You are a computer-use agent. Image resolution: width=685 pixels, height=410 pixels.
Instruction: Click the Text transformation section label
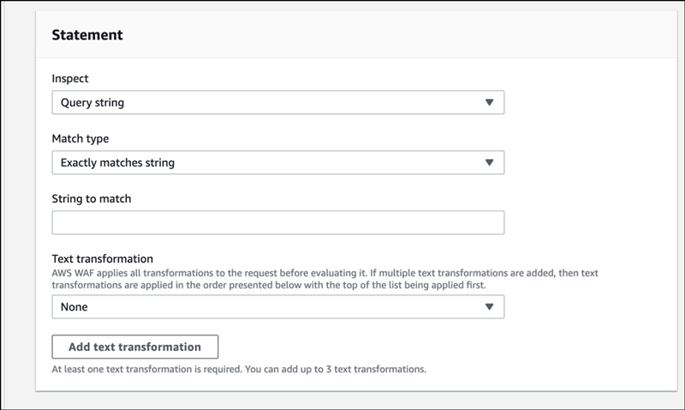pos(102,258)
